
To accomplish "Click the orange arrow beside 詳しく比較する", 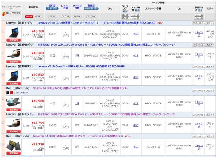I will click(3, 14).
